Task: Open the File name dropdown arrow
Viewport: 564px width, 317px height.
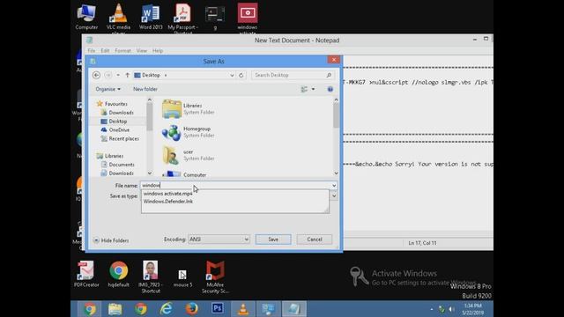Action: click(334, 186)
